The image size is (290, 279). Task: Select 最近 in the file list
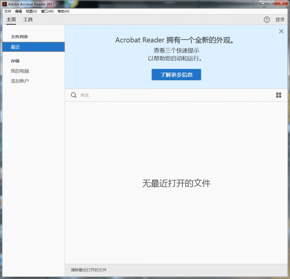pyautogui.click(x=33, y=47)
